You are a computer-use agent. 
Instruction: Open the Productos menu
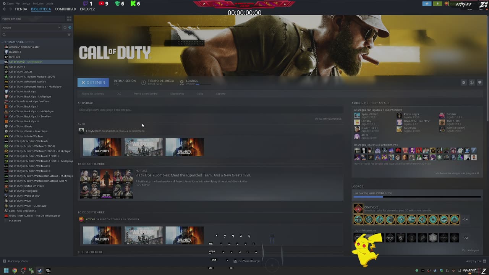pos(38,3)
